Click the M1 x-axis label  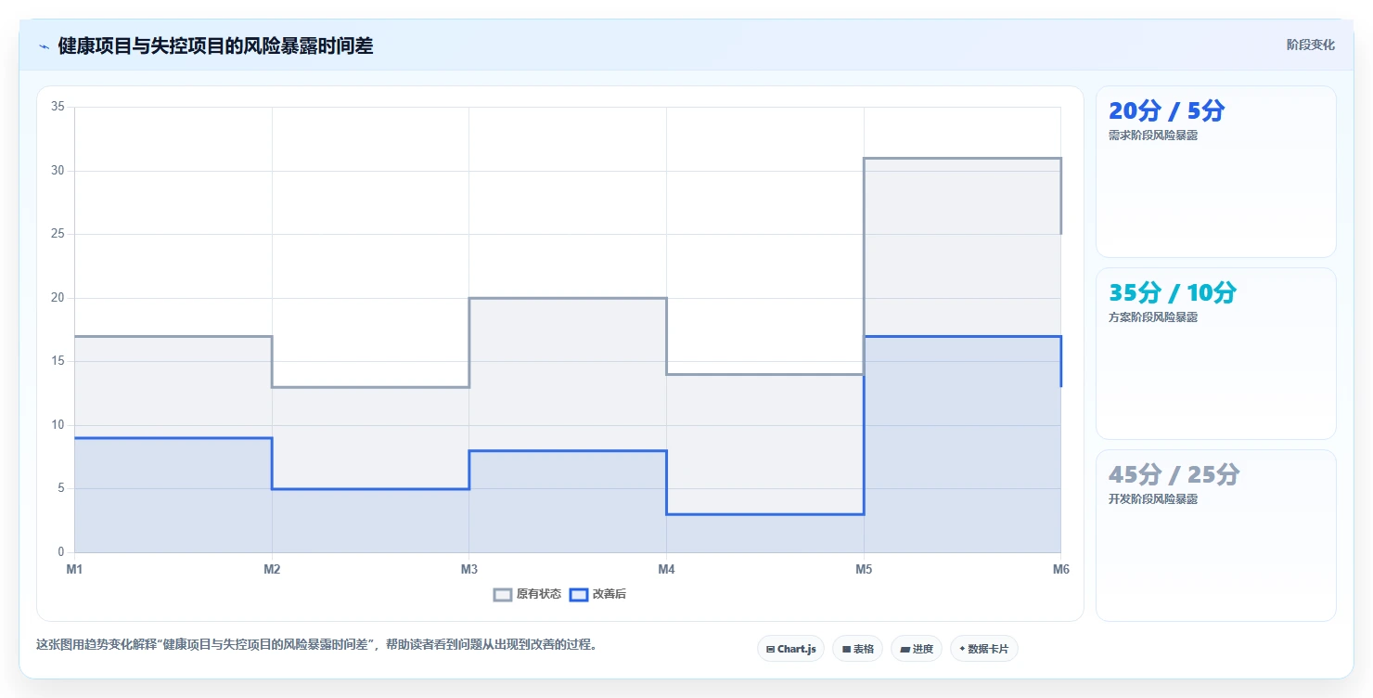[74, 569]
